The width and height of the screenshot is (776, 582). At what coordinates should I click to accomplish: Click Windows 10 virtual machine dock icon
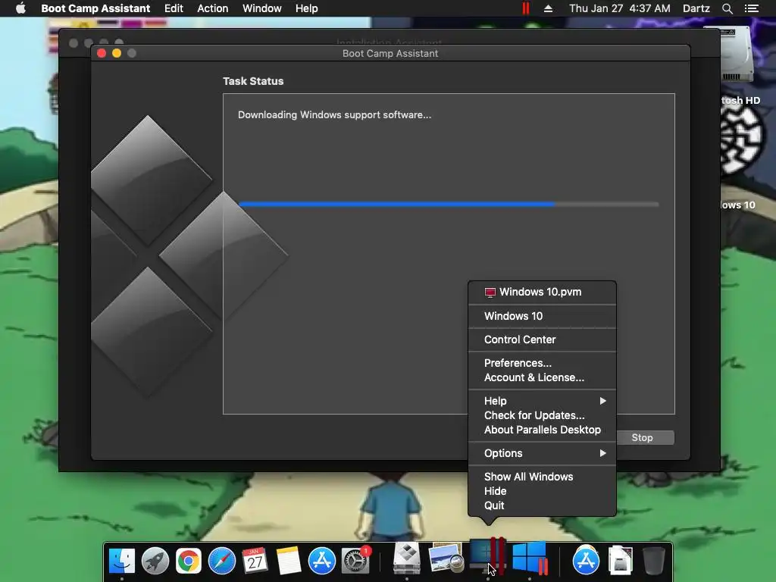point(530,559)
